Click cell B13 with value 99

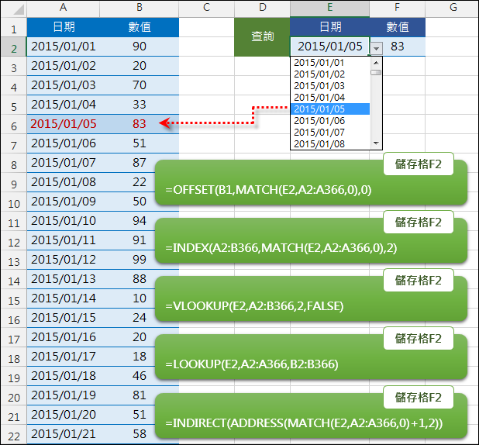tap(140, 260)
